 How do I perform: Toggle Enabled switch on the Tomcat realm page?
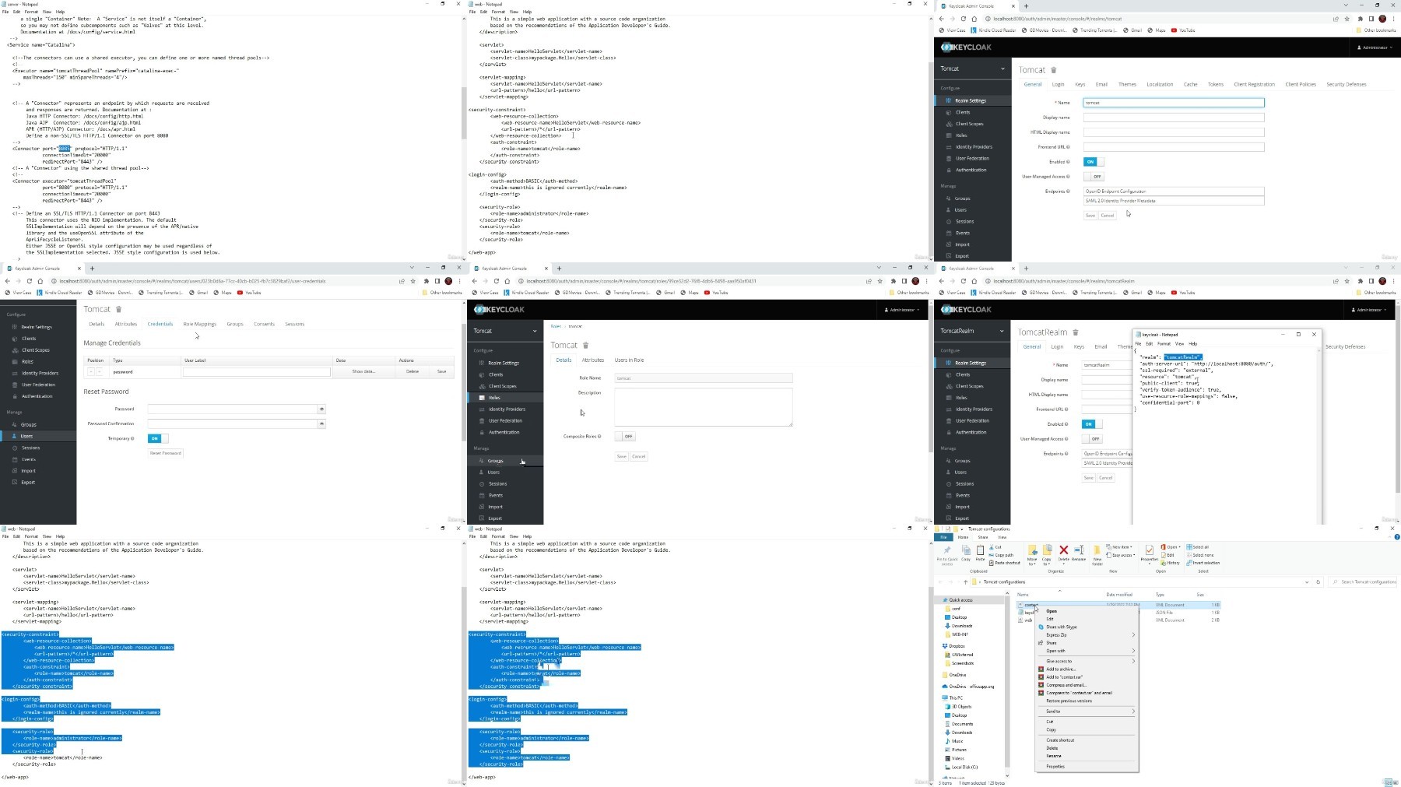(1094, 162)
